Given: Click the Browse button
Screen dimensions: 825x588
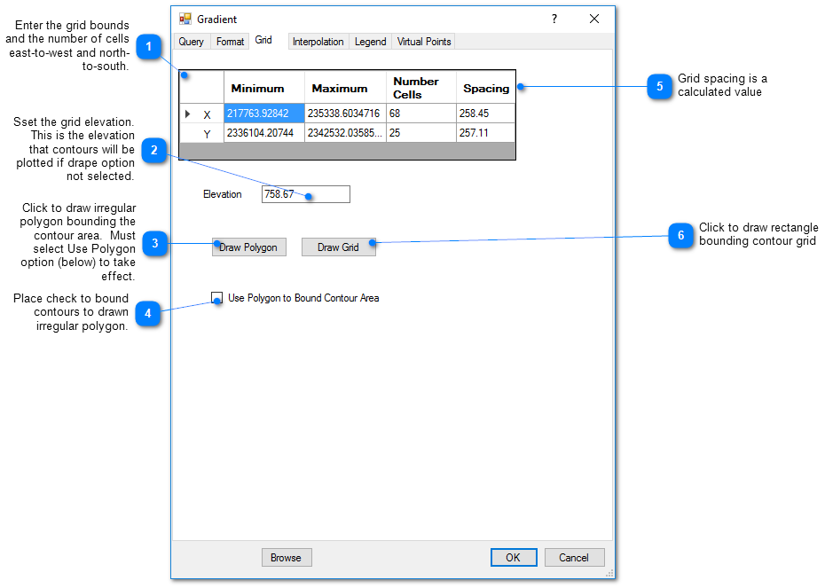Looking at the screenshot, I should point(286,558).
